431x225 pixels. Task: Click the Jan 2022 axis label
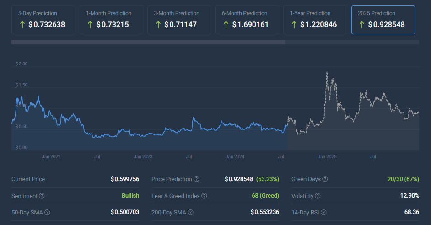pyautogui.click(x=51, y=156)
